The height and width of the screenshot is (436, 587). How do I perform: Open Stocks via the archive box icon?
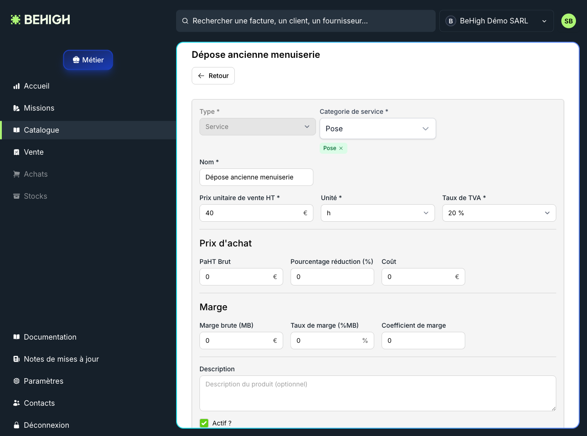(x=17, y=196)
